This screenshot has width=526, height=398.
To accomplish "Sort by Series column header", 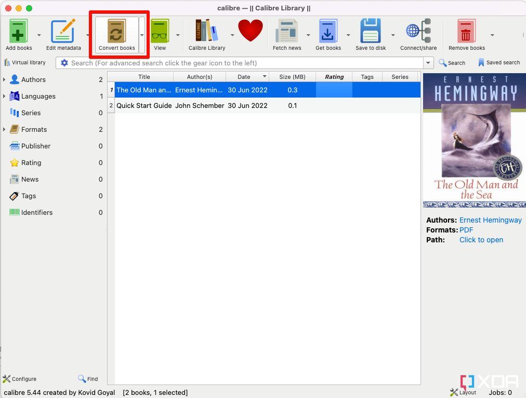I will click(400, 77).
